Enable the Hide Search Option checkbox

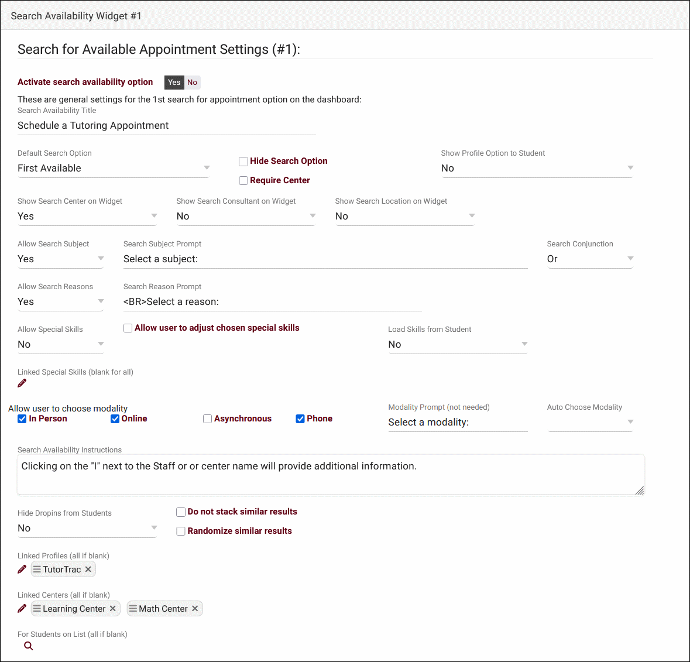coord(243,162)
